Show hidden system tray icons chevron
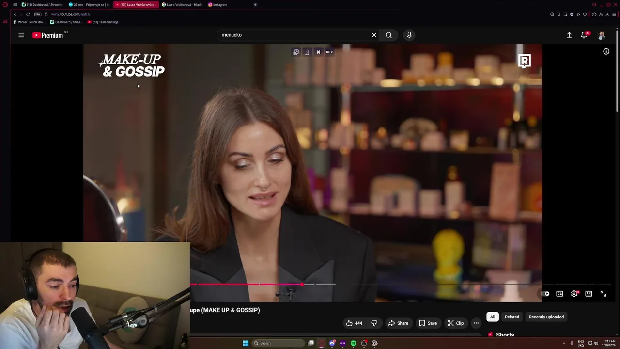 click(x=564, y=343)
